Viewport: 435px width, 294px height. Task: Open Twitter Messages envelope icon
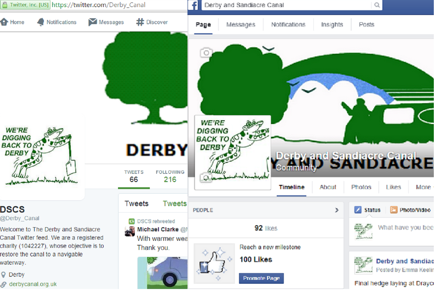pyautogui.click(x=92, y=22)
